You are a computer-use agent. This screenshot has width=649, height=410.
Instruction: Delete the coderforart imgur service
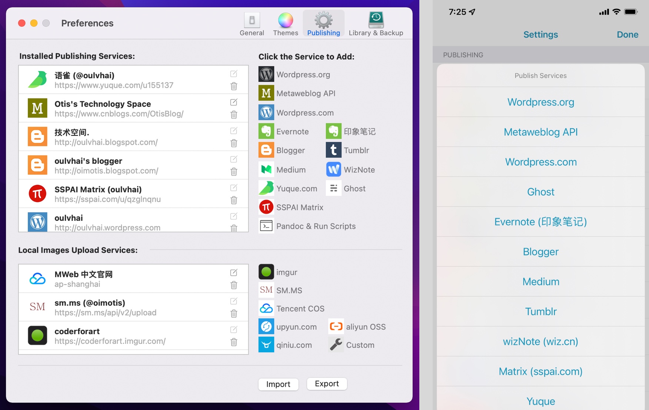pyautogui.click(x=234, y=342)
